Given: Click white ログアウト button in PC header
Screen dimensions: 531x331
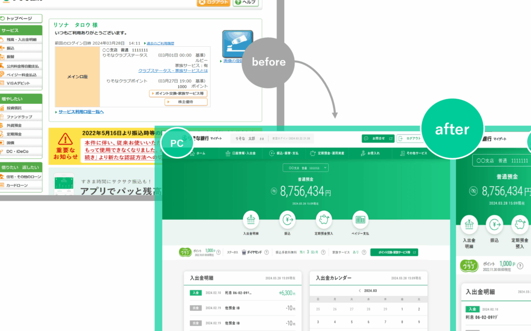Looking at the screenshot, I should pos(410,139).
